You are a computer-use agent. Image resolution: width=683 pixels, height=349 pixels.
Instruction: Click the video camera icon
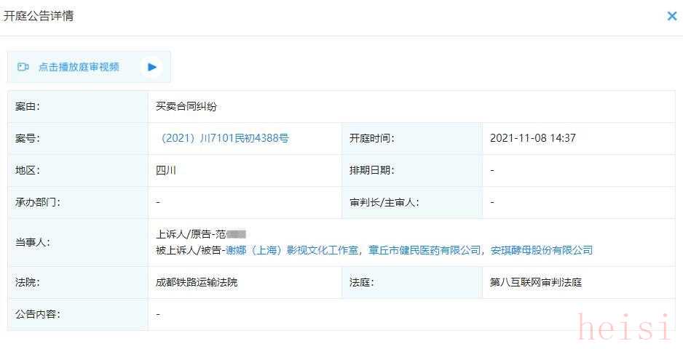click(x=23, y=67)
